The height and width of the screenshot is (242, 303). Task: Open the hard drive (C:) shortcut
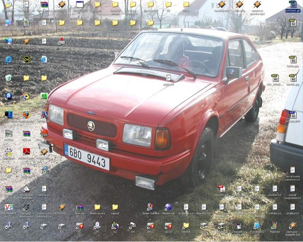point(44,226)
